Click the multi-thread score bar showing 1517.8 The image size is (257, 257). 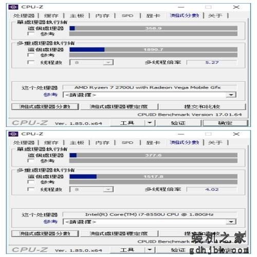(153, 176)
